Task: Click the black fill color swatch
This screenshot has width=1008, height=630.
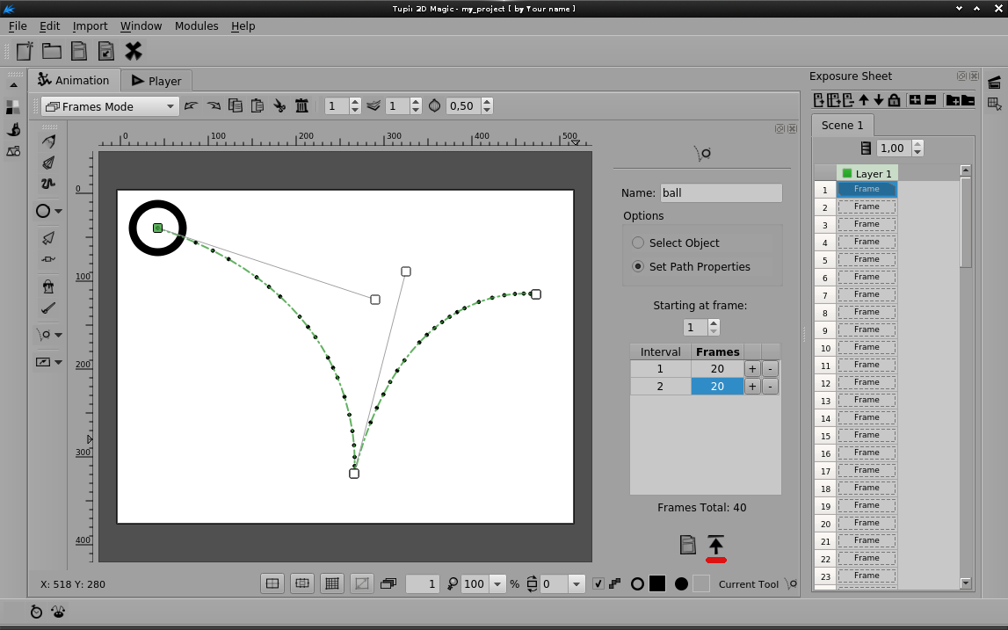Action: (x=657, y=583)
